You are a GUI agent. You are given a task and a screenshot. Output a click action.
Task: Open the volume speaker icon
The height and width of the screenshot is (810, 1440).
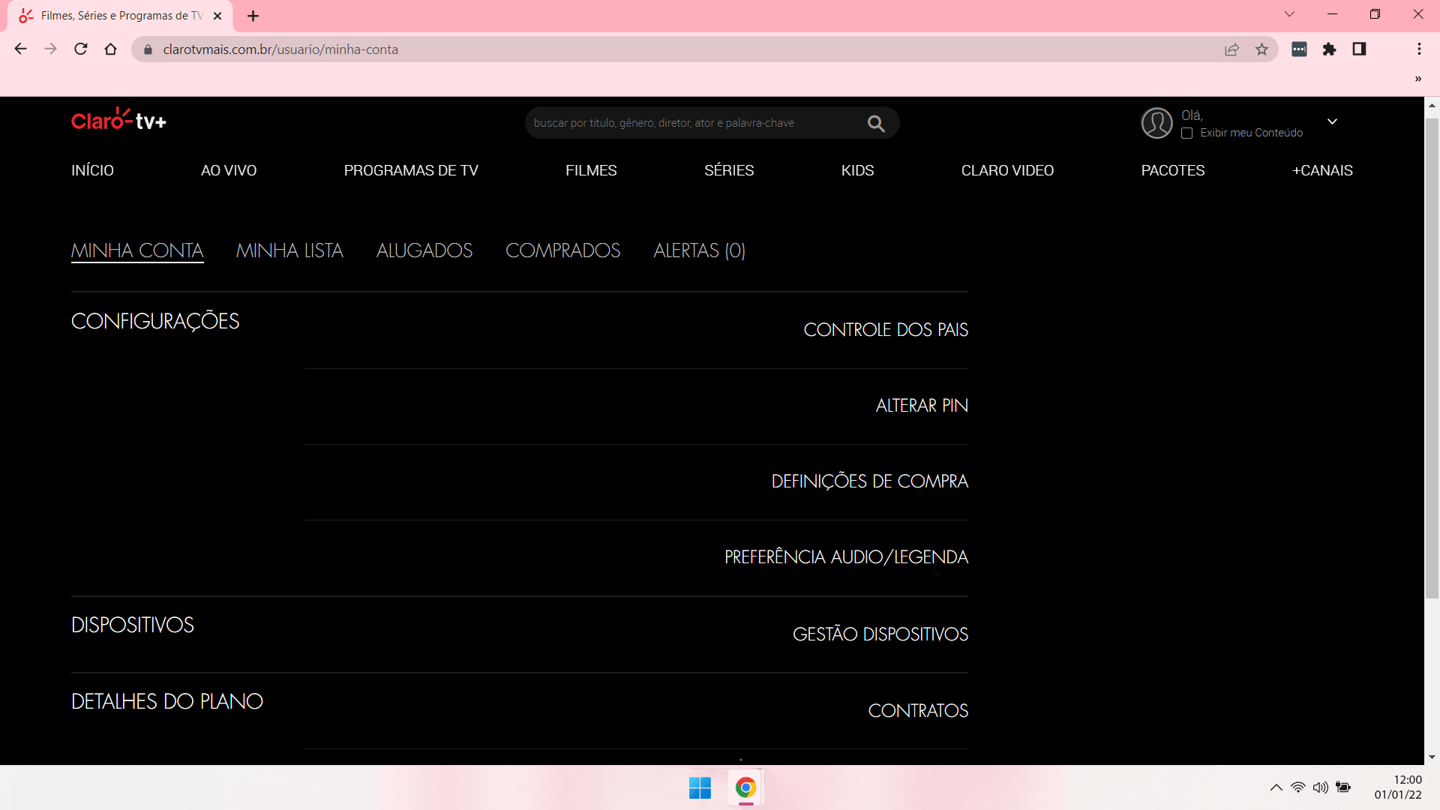(1320, 787)
